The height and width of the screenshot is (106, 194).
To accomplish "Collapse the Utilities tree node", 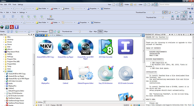I will [x=4, y=71].
